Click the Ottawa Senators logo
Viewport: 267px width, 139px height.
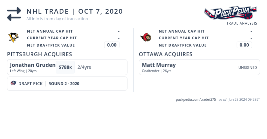(146, 37)
